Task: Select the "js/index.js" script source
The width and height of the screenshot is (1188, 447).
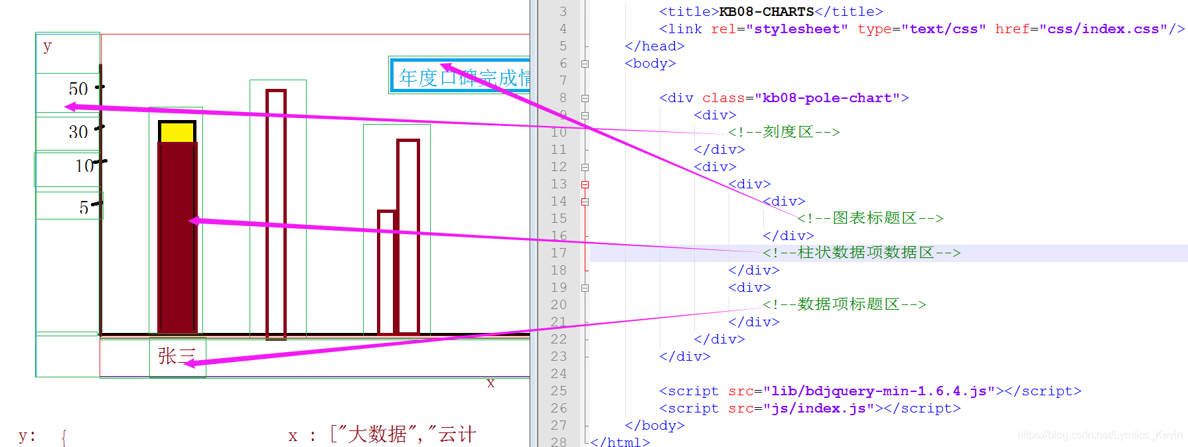Action: coord(818,408)
